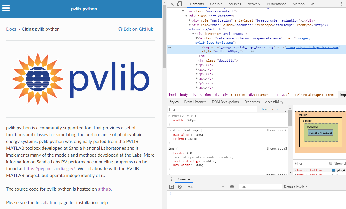Open DevTools customize kebab menu
This screenshot has width=346, height=209.
(341, 4)
